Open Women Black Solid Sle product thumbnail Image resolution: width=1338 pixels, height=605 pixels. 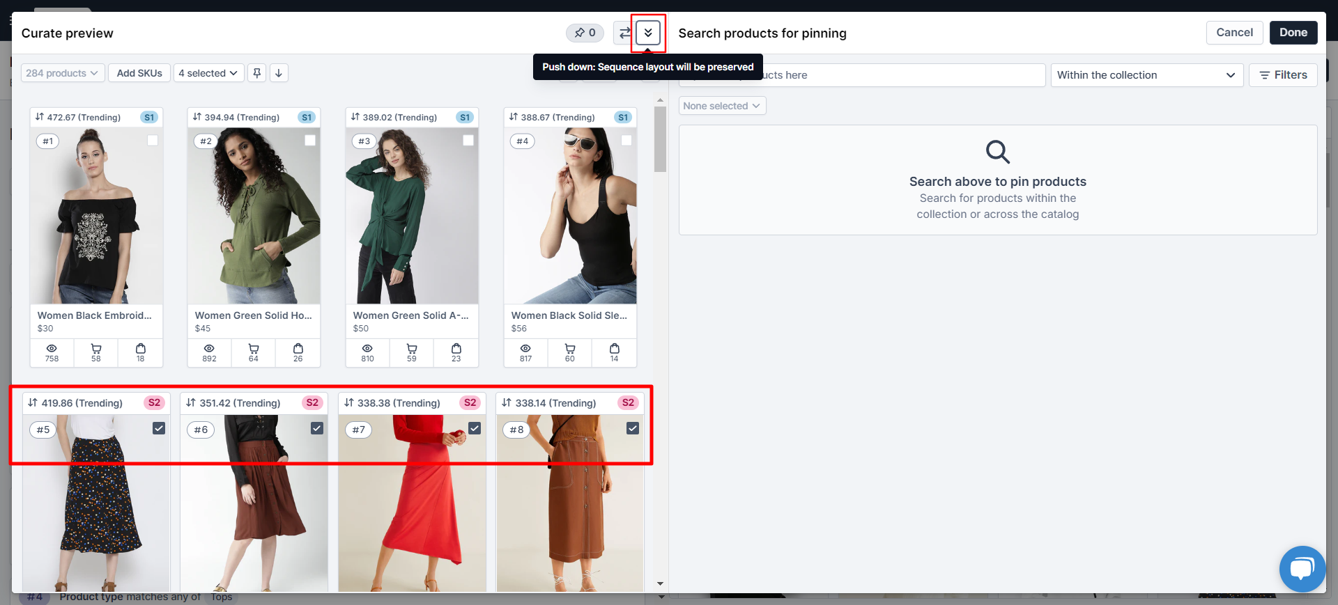(570, 216)
